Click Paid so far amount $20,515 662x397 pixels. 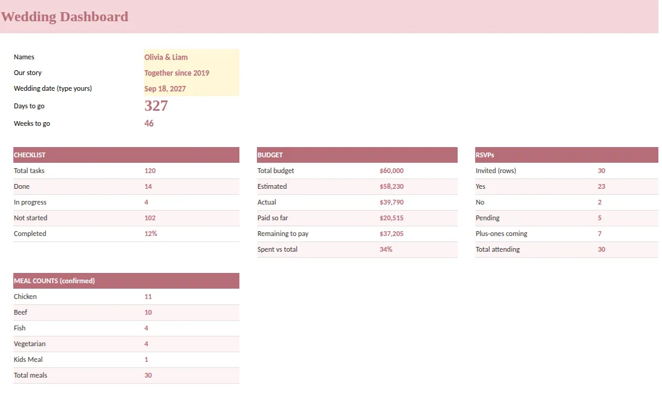[391, 218]
